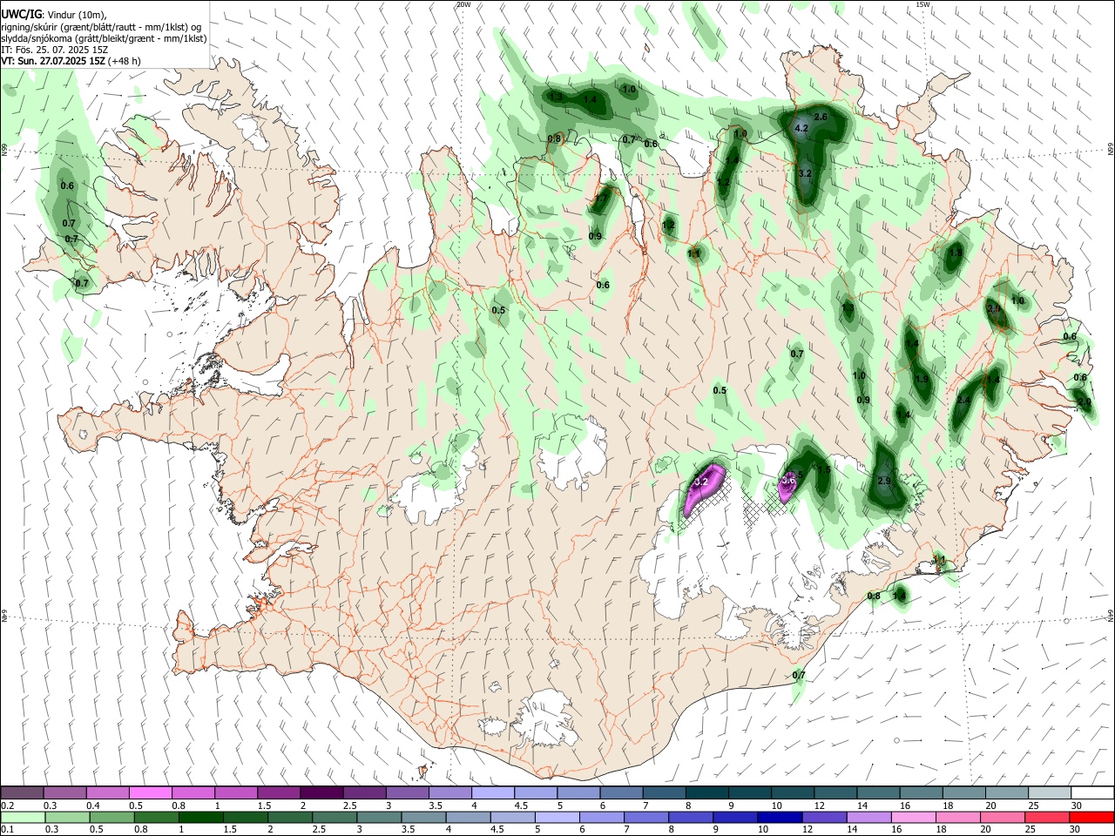This screenshot has width=1115, height=836.
Task: Click the 3.6 value on the glacier snow patch
Action: 789,480
